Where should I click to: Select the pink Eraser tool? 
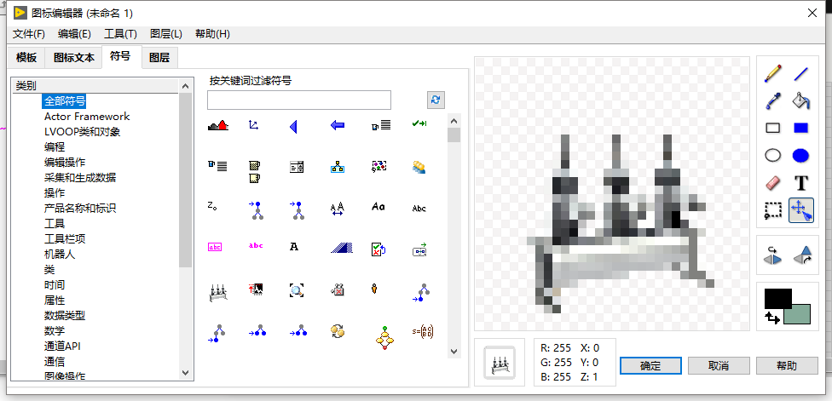click(773, 183)
